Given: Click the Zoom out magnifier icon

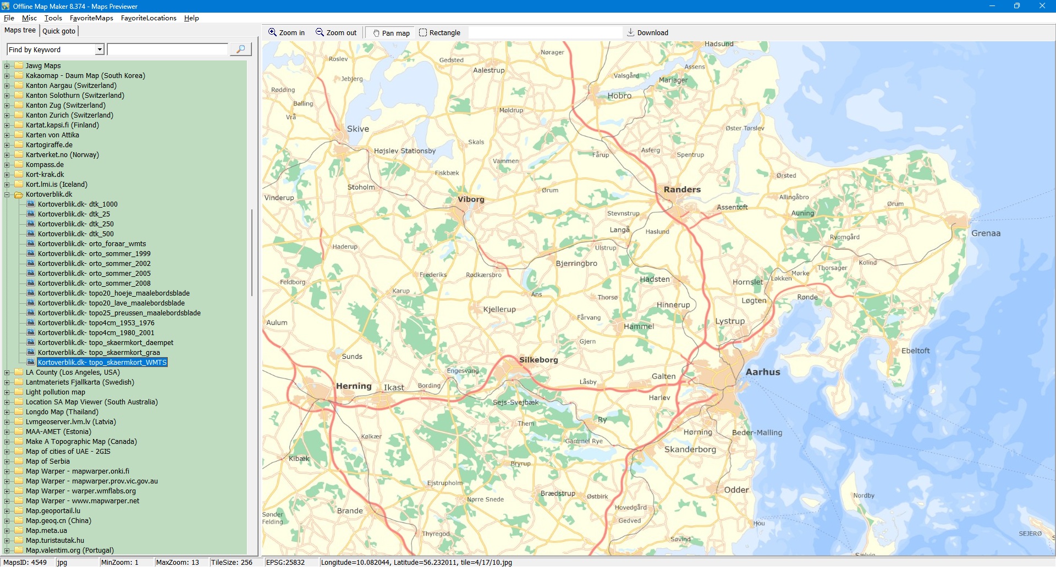Looking at the screenshot, I should 320,32.
